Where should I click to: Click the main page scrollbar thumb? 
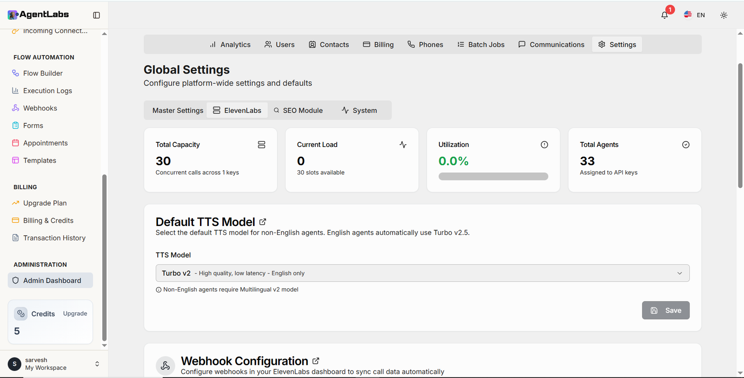740,126
